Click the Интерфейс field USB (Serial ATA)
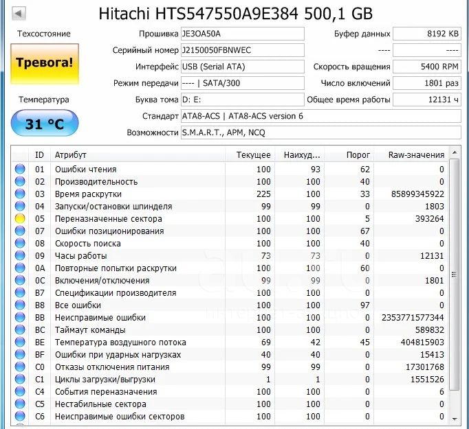 (243, 67)
